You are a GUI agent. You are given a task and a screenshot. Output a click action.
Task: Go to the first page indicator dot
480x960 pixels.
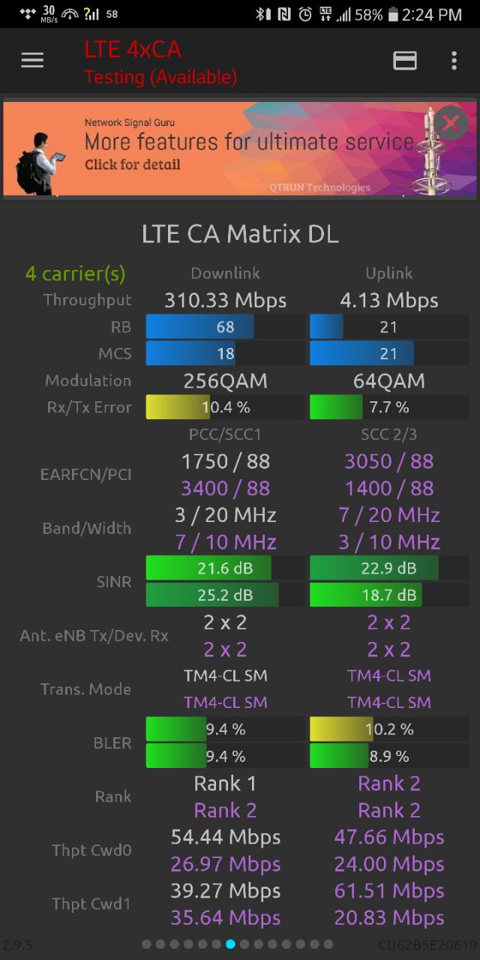[x=146, y=944]
